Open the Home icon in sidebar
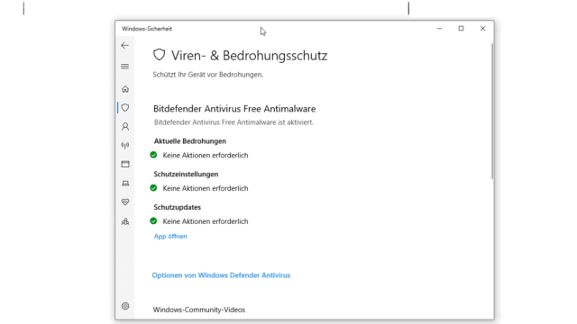The image size is (577, 324). point(125,89)
